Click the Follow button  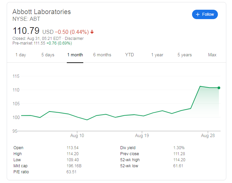click(x=205, y=14)
